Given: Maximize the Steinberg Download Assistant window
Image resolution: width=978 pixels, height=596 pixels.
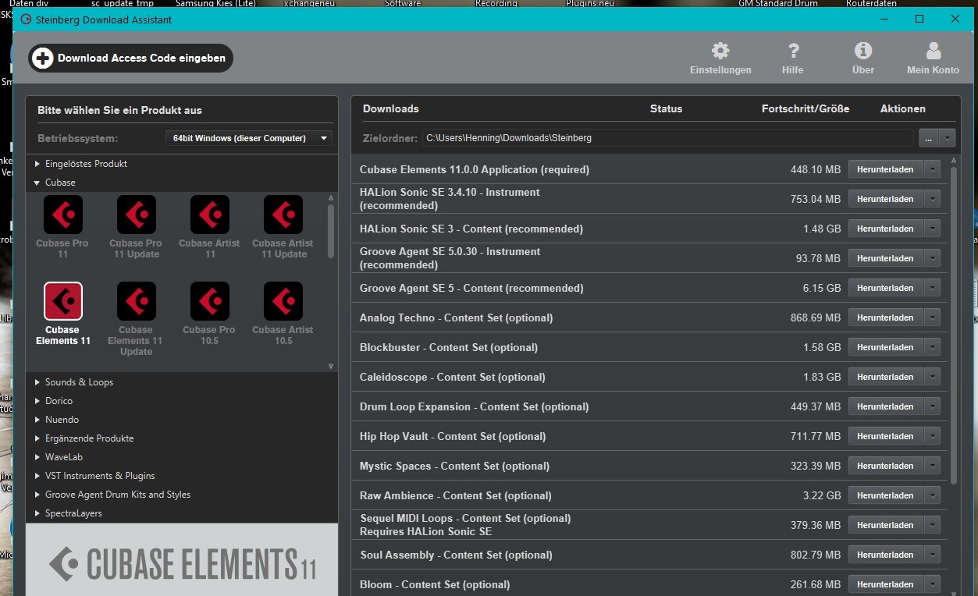Looking at the screenshot, I should click(919, 20).
